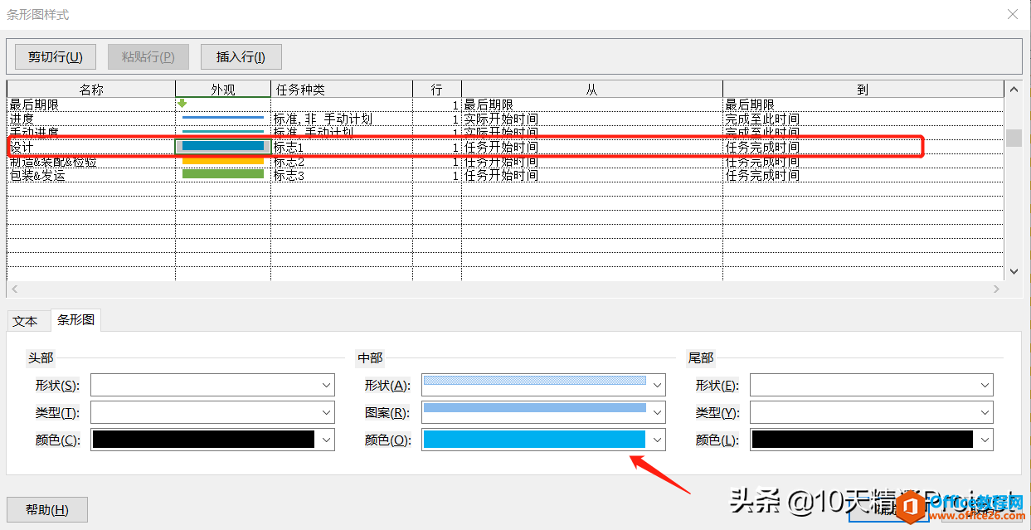
Task: Click the 剪切行(U) button
Action: [x=55, y=56]
